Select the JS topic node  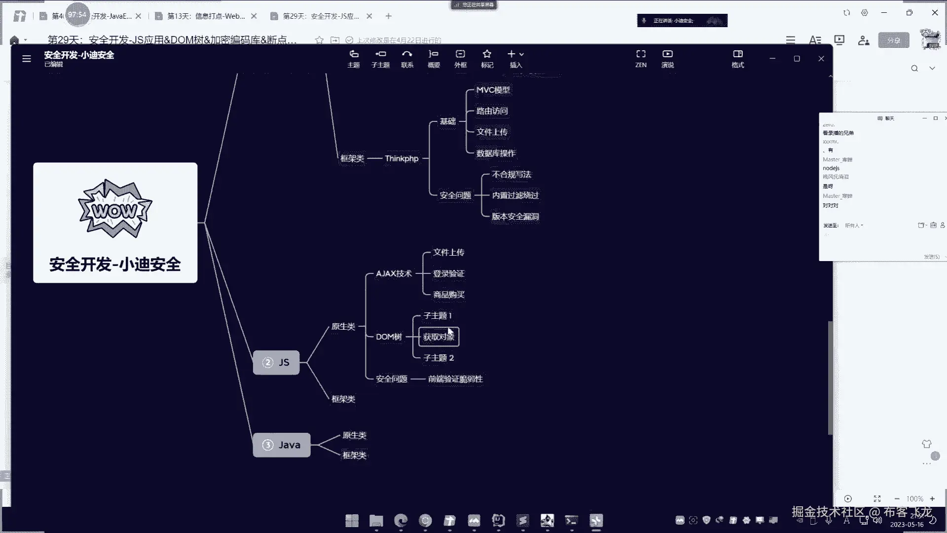point(276,362)
